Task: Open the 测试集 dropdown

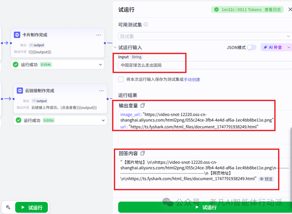Action: tap(205, 36)
